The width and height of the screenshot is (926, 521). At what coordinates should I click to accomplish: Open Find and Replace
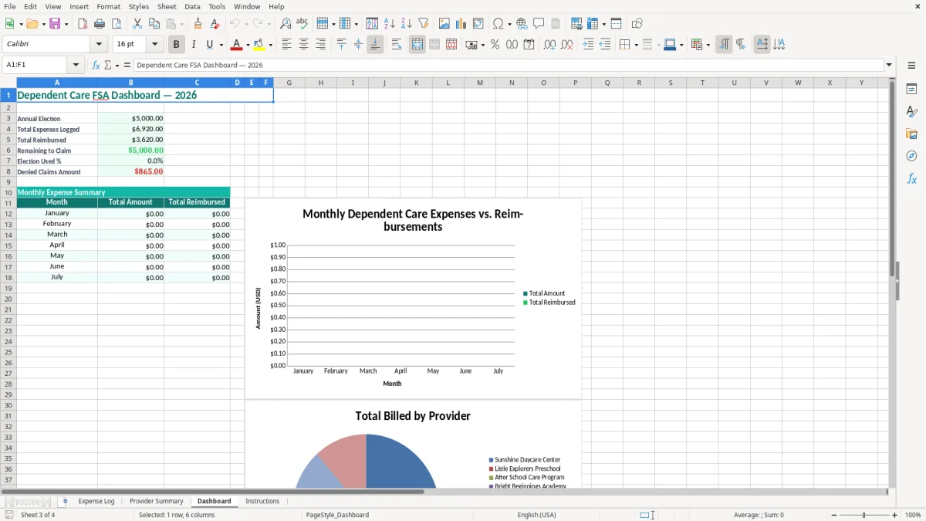(x=286, y=24)
